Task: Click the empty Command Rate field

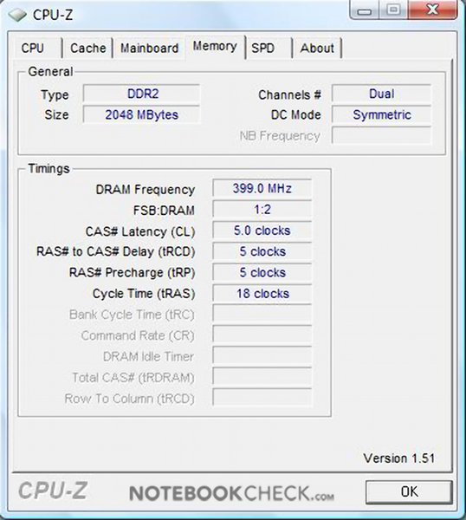Action: (262, 335)
